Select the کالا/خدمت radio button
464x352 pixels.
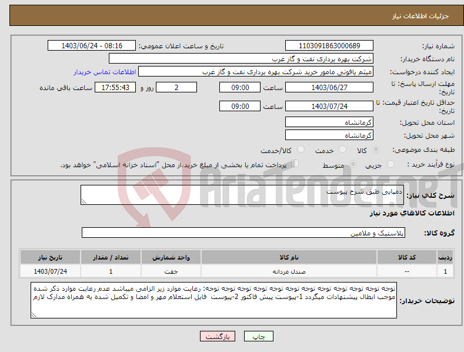tap(301, 150)
